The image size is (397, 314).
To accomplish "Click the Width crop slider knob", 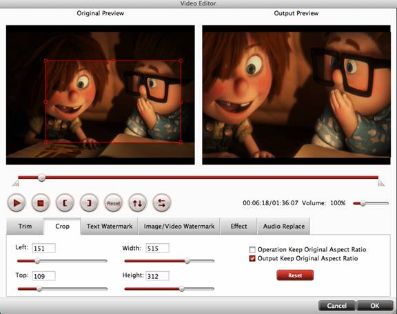I will click(187, 261).
